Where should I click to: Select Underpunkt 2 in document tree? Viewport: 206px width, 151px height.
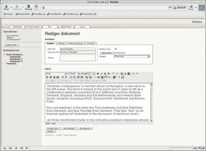coord(16,59)
